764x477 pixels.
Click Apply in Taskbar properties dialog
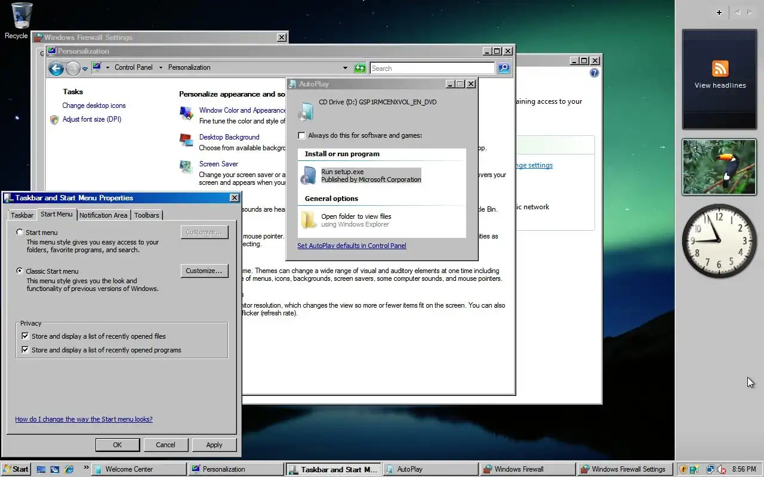tap(214, 445)
